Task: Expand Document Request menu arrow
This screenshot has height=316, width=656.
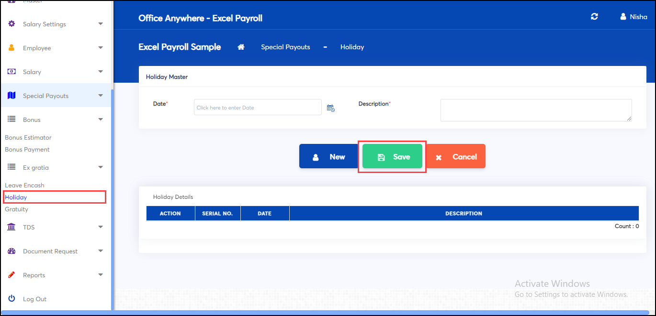Action: [101, 251]
